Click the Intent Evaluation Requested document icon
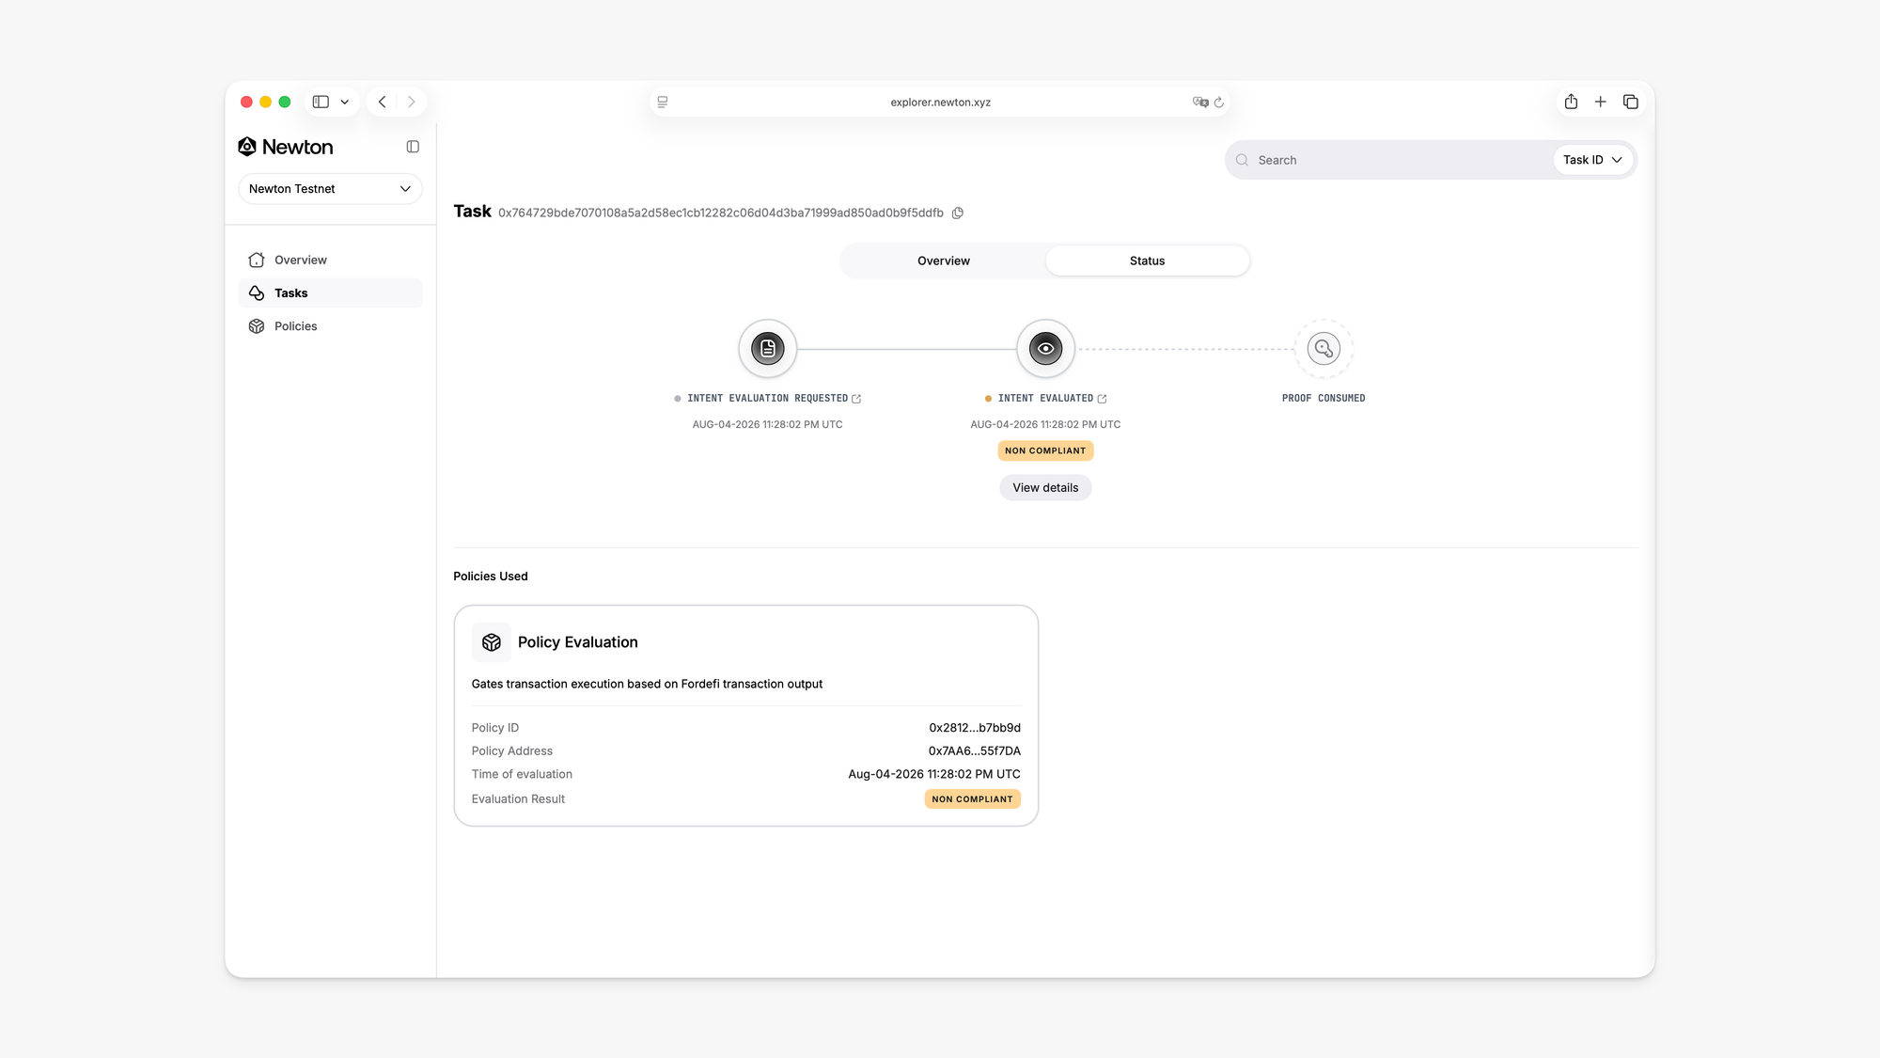The image size is (1880, 1058). (768, 349)
